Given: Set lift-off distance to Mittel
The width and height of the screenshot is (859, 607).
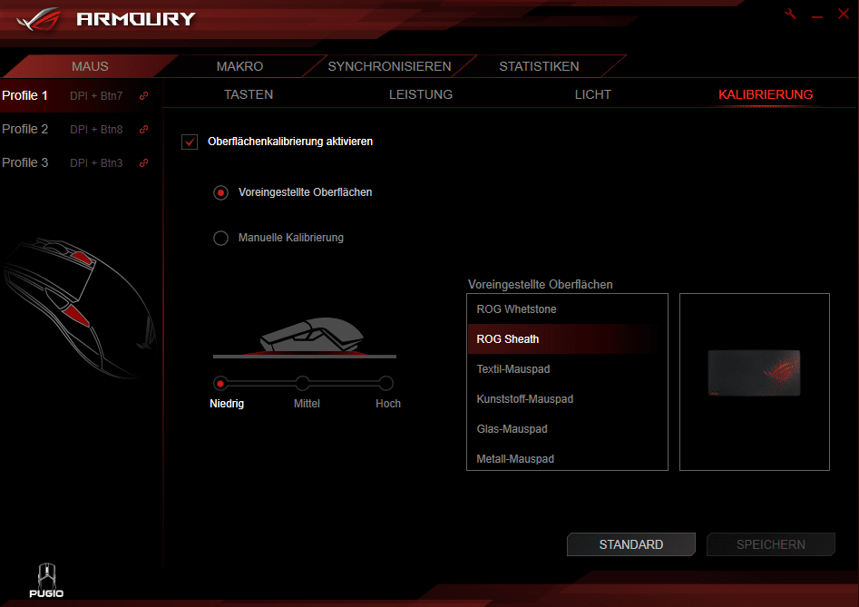Looking at the screenshot, I should click(302, 384).
